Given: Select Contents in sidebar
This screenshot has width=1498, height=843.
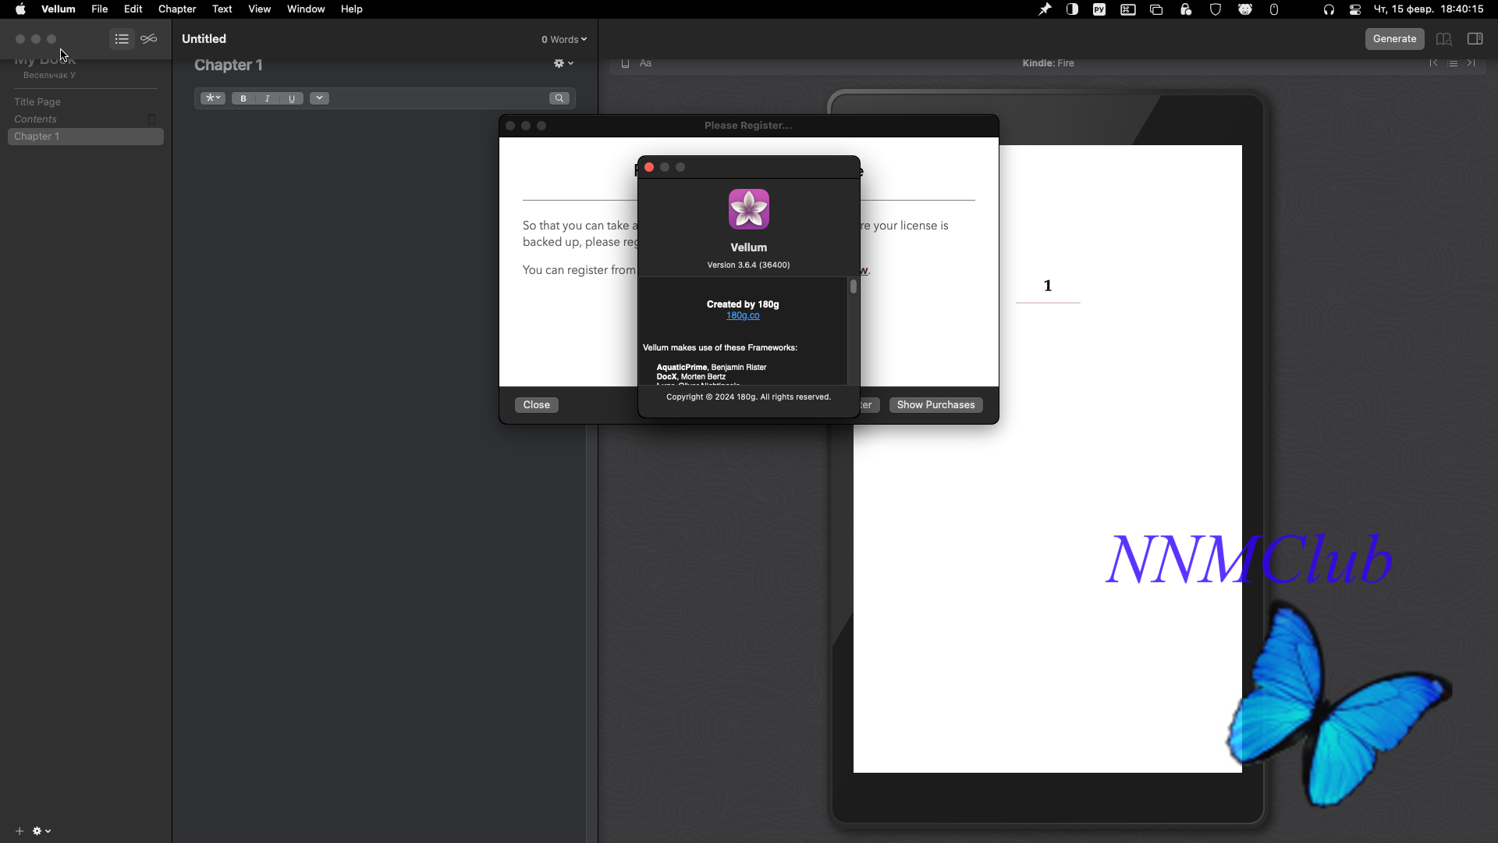Looking at the screenshot, I should 86,119.
